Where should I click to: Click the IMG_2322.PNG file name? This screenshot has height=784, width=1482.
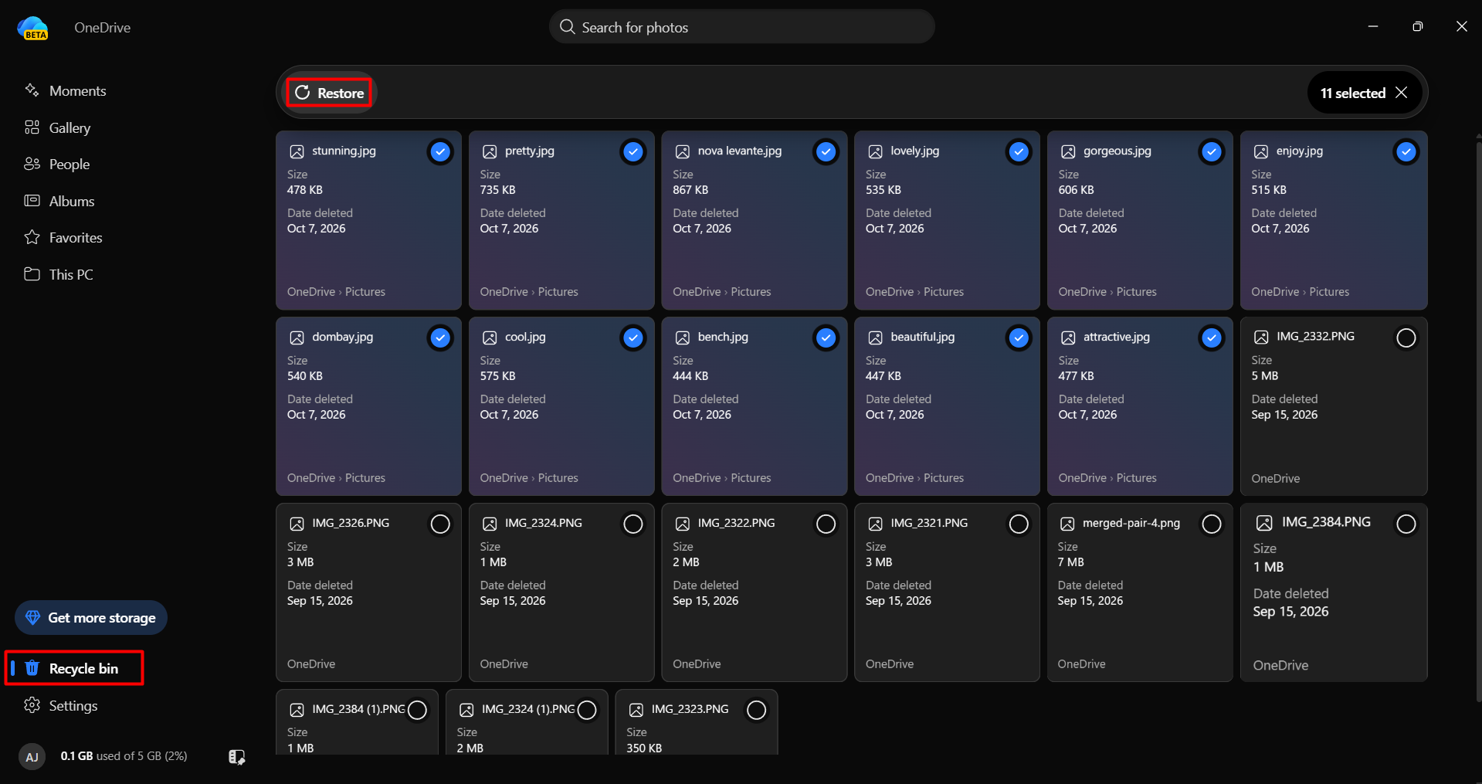(736, 523)
